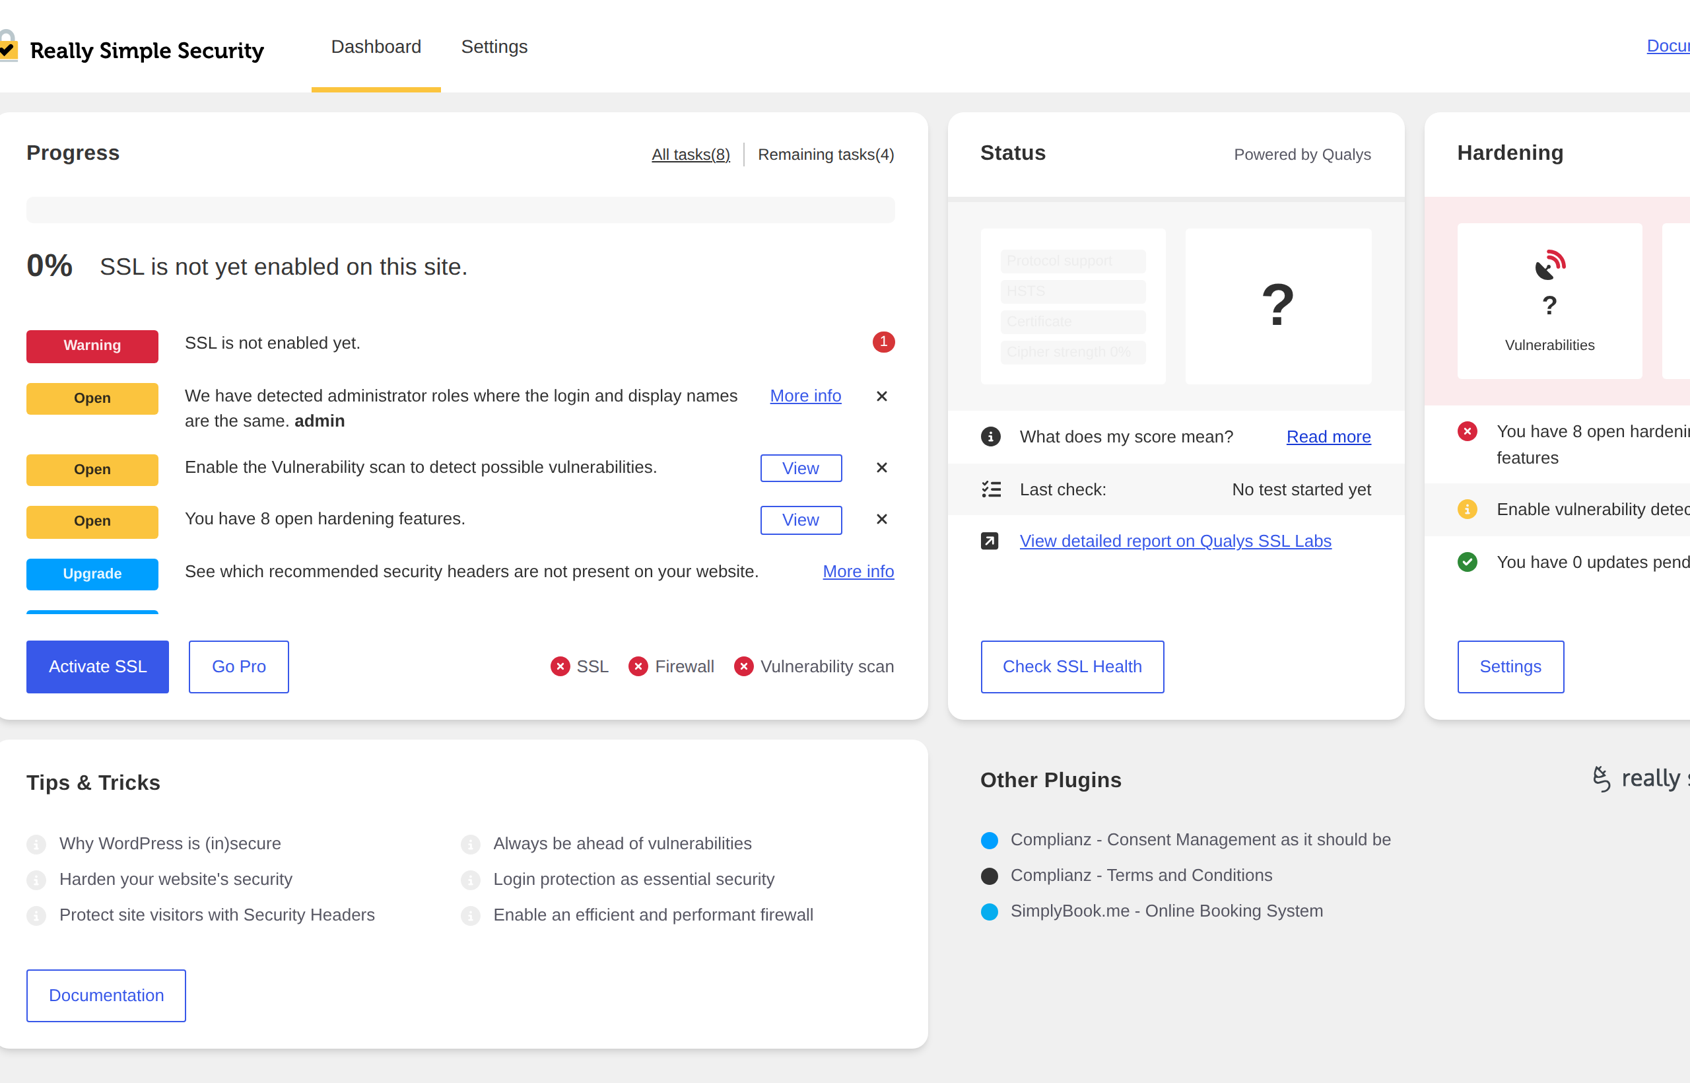Click the really simple plugins logo icon
Viewport: 1690px width, 1083px height.
click(x=1602, y=779)
